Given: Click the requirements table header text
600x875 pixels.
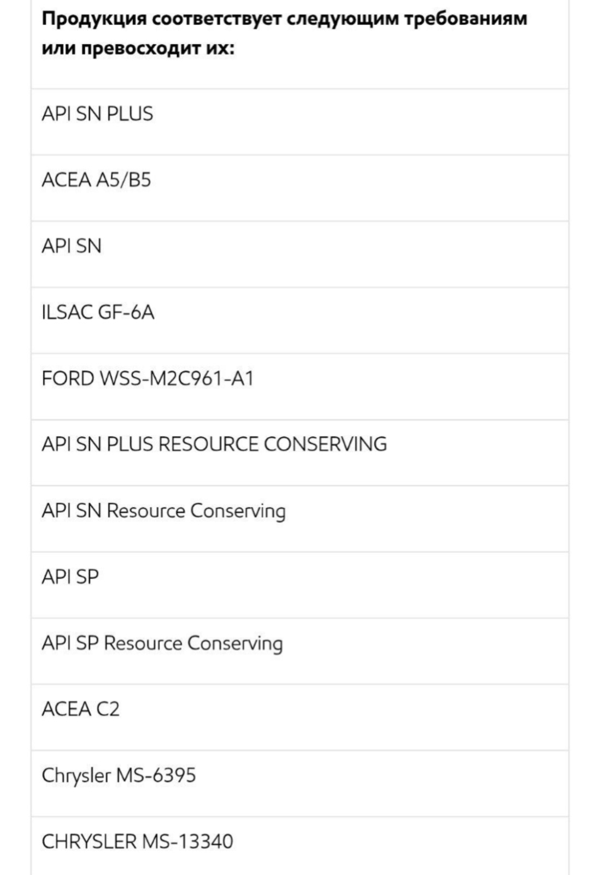Looking at the screenshot, I should click(285, 33).
